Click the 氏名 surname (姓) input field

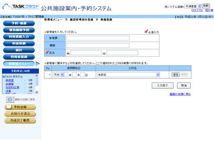[x=86, y=53]
